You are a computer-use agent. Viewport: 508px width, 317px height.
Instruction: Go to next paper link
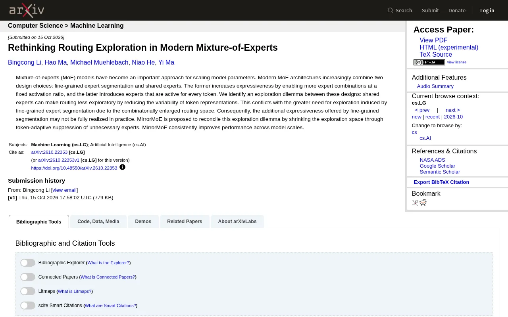point(452,110)
